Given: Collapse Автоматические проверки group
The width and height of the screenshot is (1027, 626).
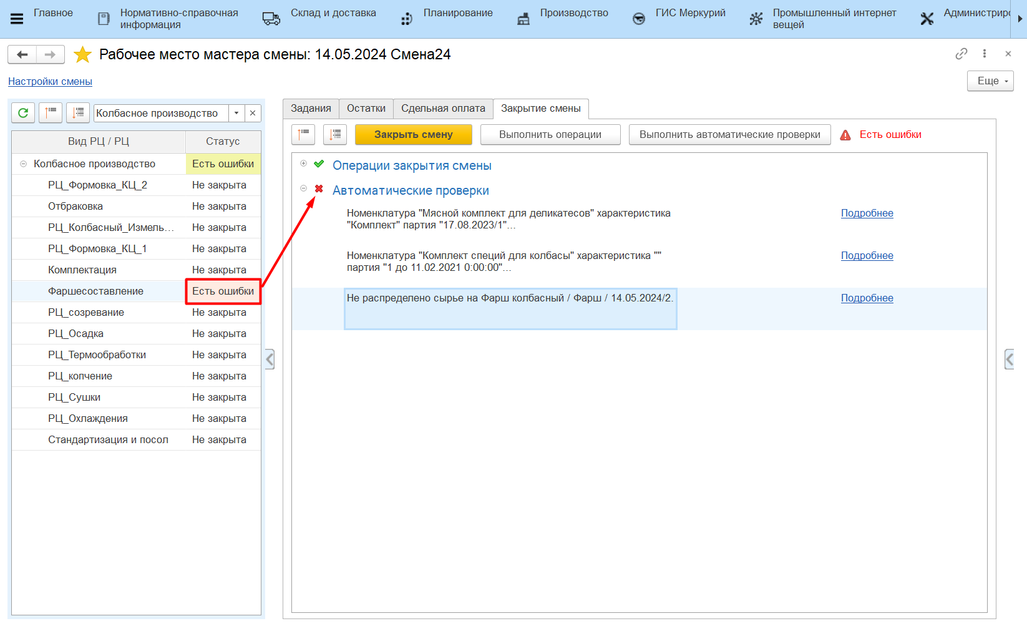Looking at the screenshot, I should click(x=303, y=188).
